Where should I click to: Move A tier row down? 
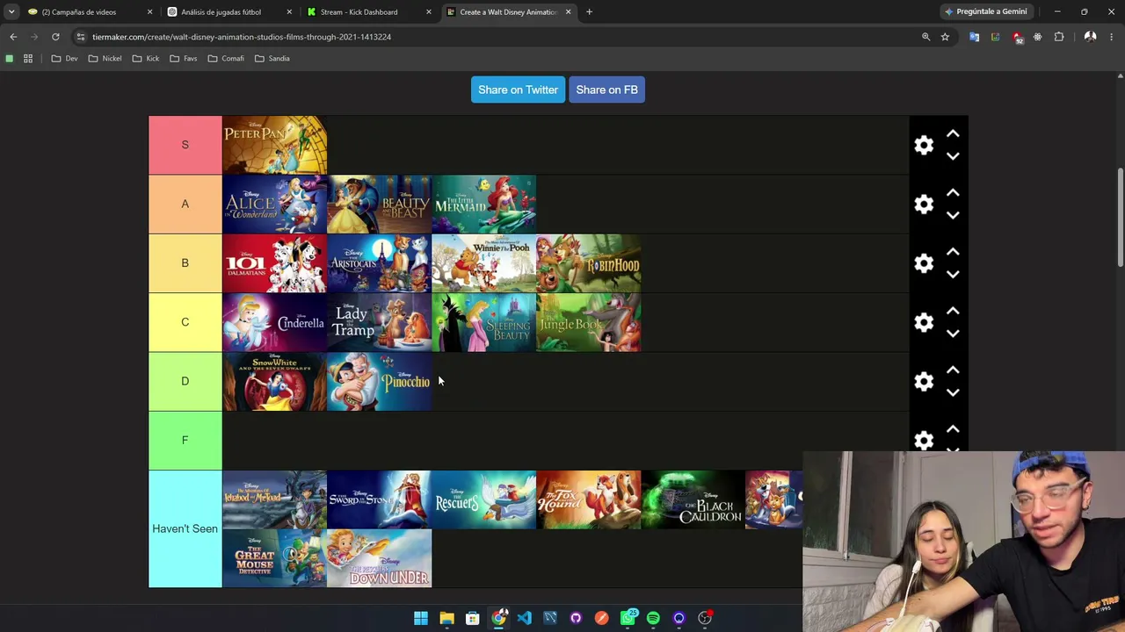coord(953,215)
